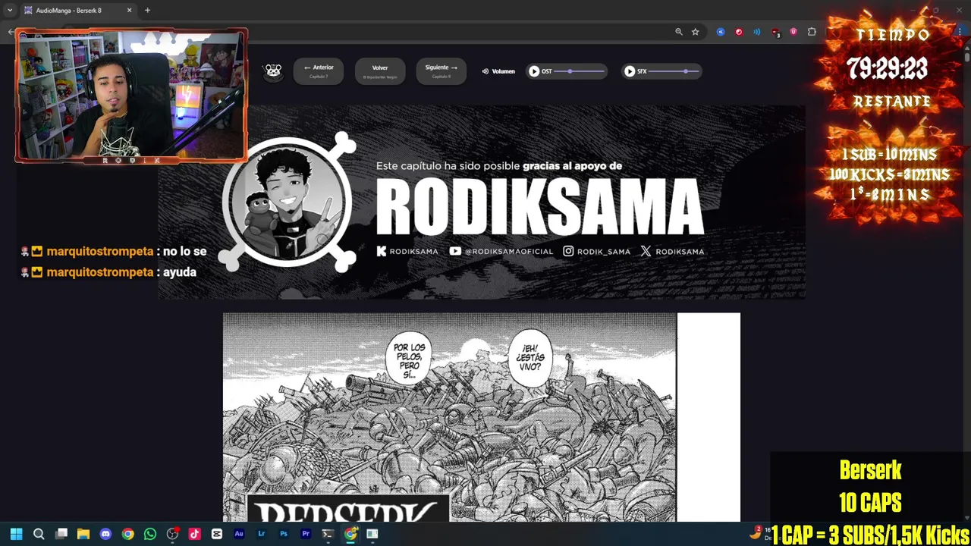971x546 pixels.
Task: Open File Explorer from the taskbar
Action: 83,534
